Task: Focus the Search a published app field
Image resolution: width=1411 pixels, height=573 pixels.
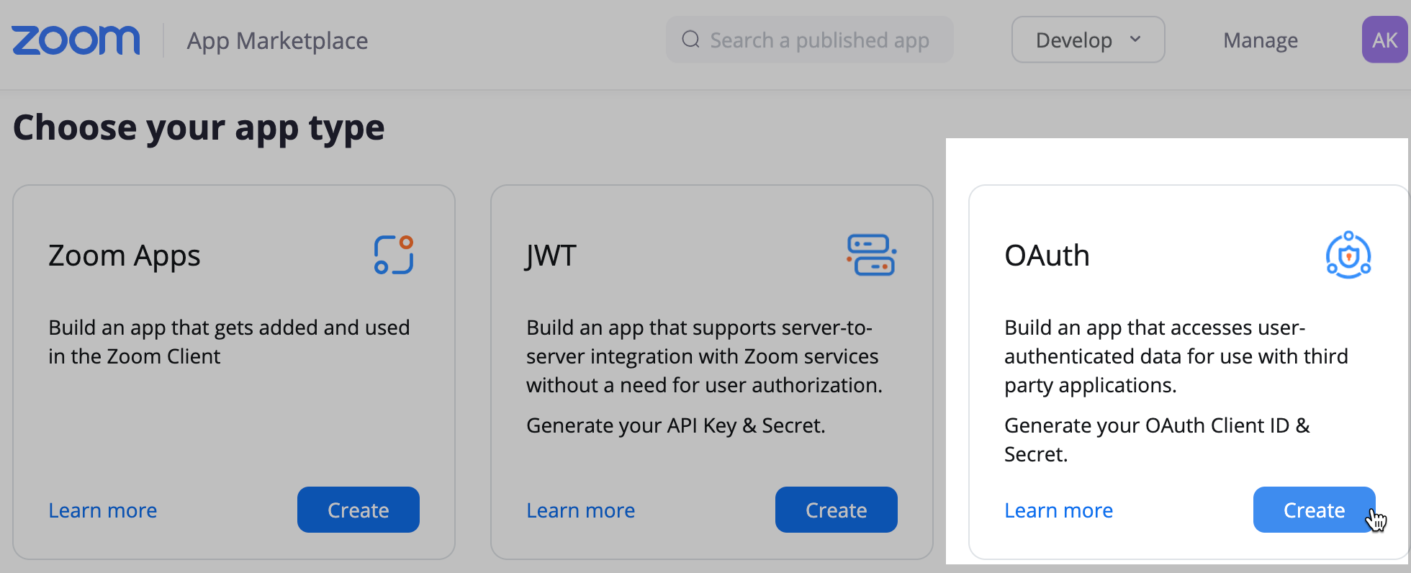Action: (810, 40)
